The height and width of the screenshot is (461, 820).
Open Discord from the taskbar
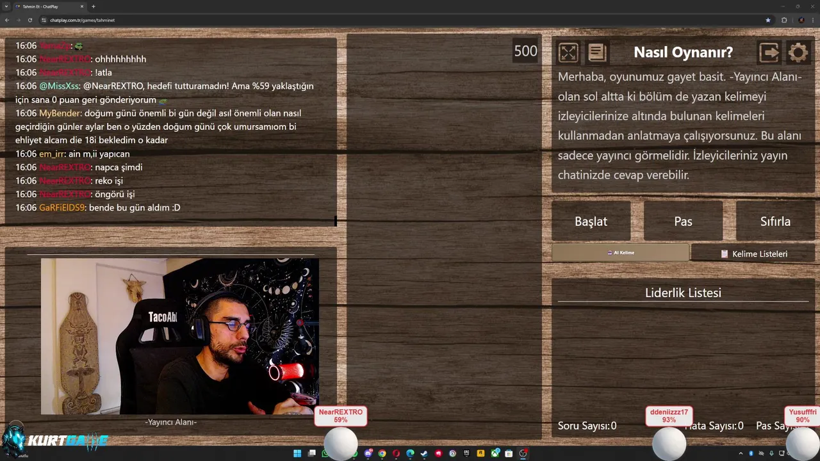(368, 453)
